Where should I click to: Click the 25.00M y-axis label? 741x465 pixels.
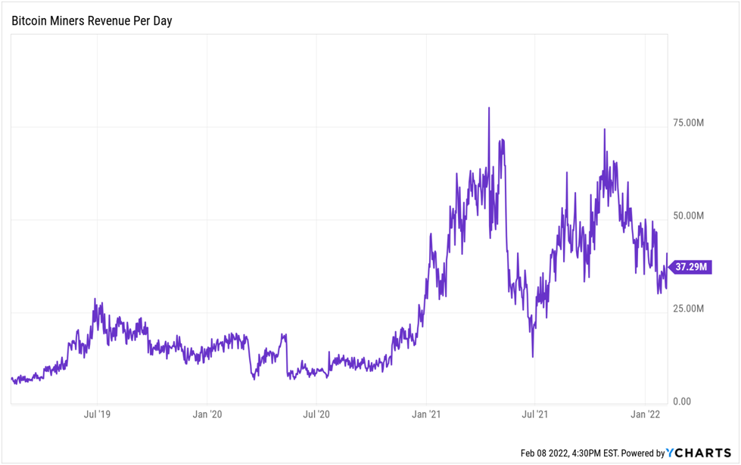688,308
